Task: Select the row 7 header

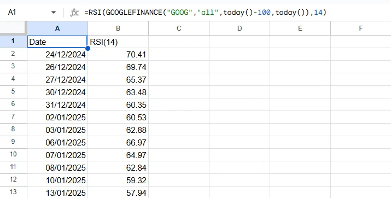Action: coord(13,117)
